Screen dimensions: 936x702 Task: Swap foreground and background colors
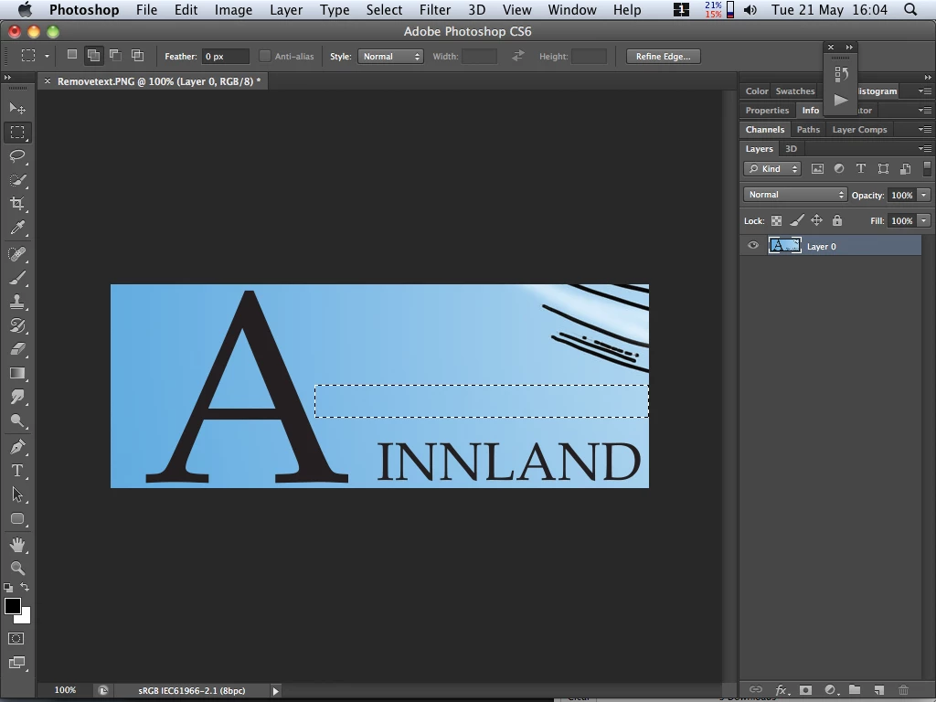point(25,587)
